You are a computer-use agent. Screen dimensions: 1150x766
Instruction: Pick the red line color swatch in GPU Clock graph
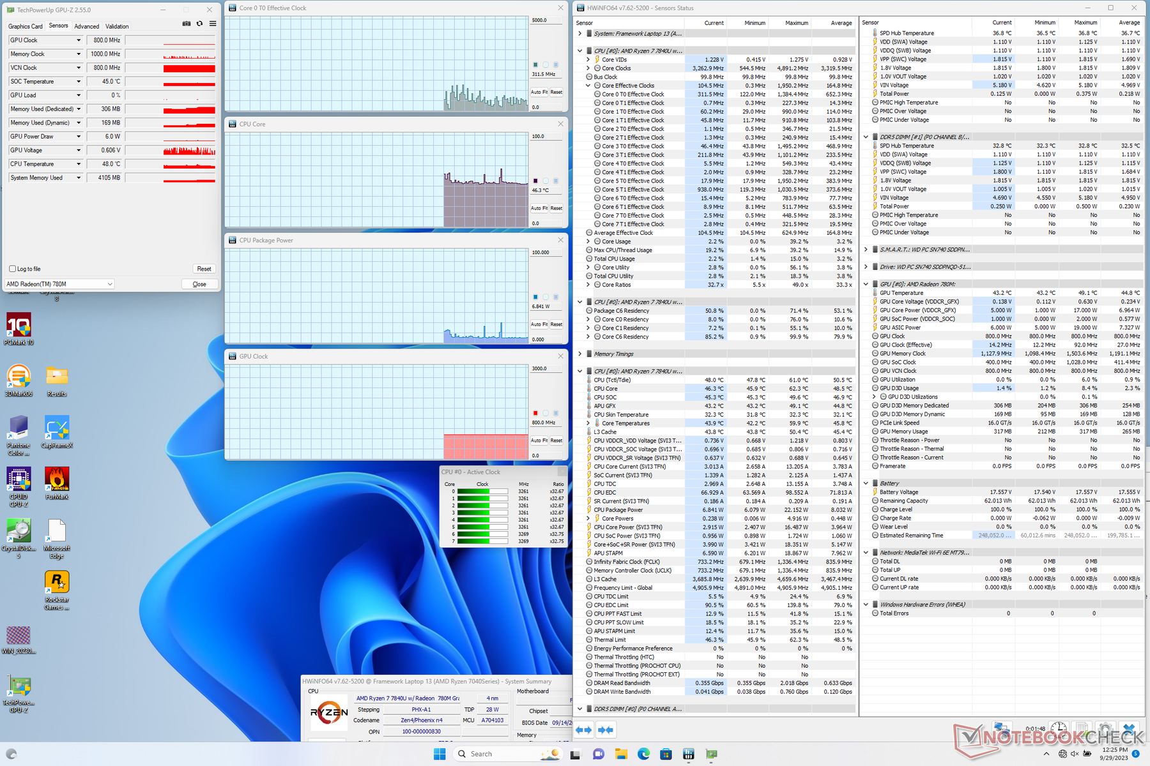point(535,413)
